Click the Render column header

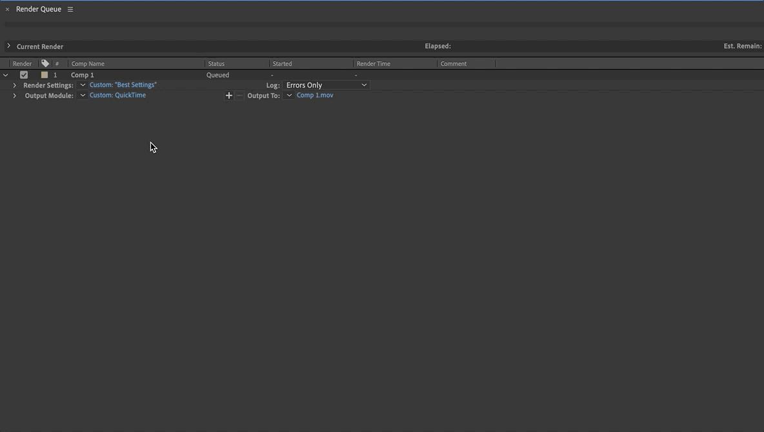[x=22, y=64]
